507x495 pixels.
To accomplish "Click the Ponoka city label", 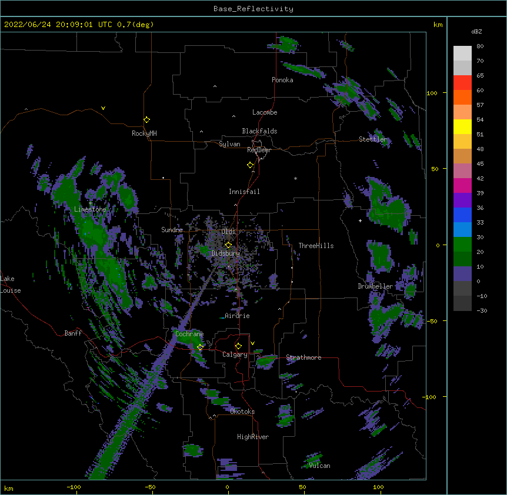I will tap(282, 80).
